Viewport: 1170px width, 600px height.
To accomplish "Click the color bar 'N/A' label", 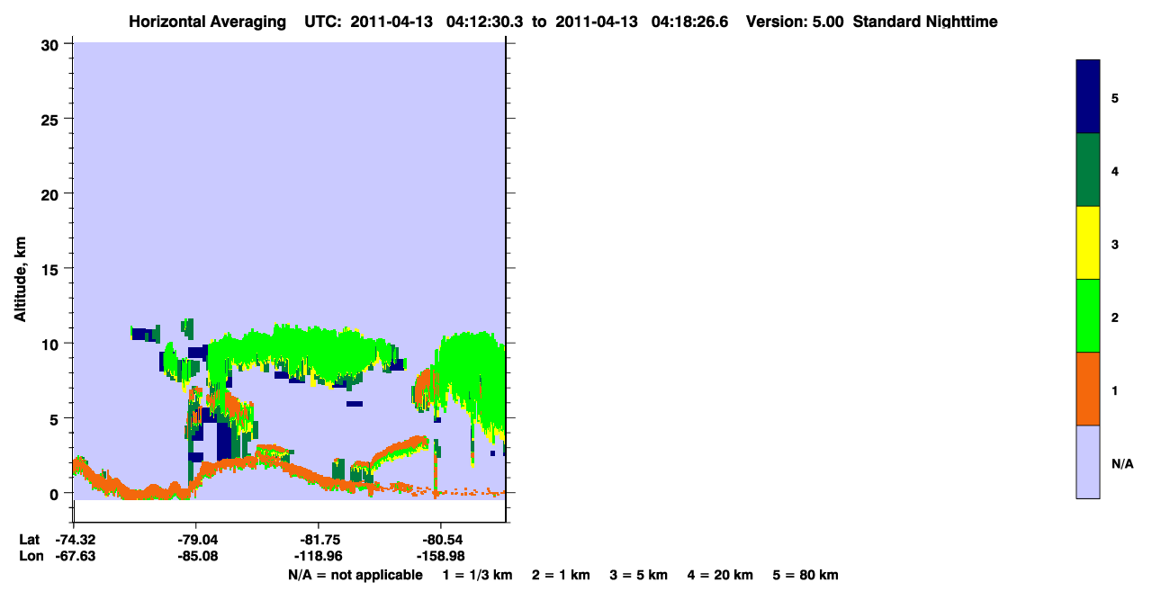I will pos(1121,463).
